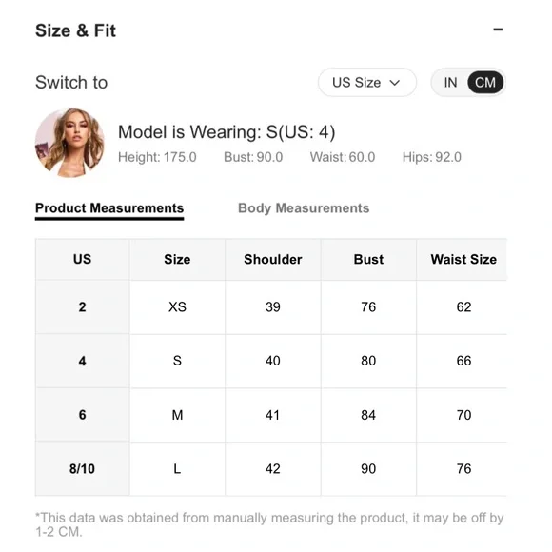Click the Size & Fit heading
552x552 pixels.
point(75,30)
